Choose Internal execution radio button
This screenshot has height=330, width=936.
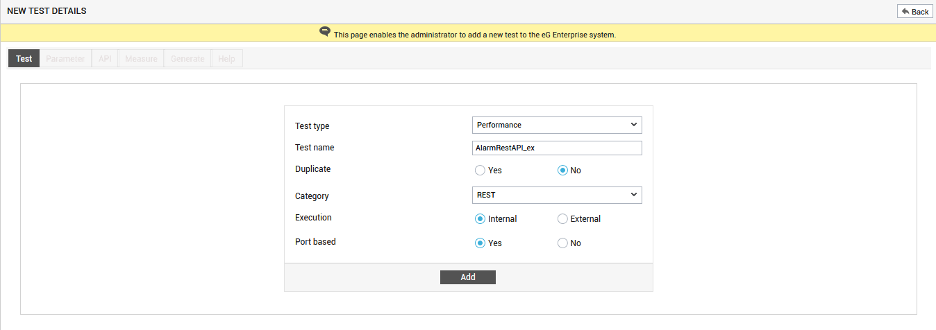[480, 219]
